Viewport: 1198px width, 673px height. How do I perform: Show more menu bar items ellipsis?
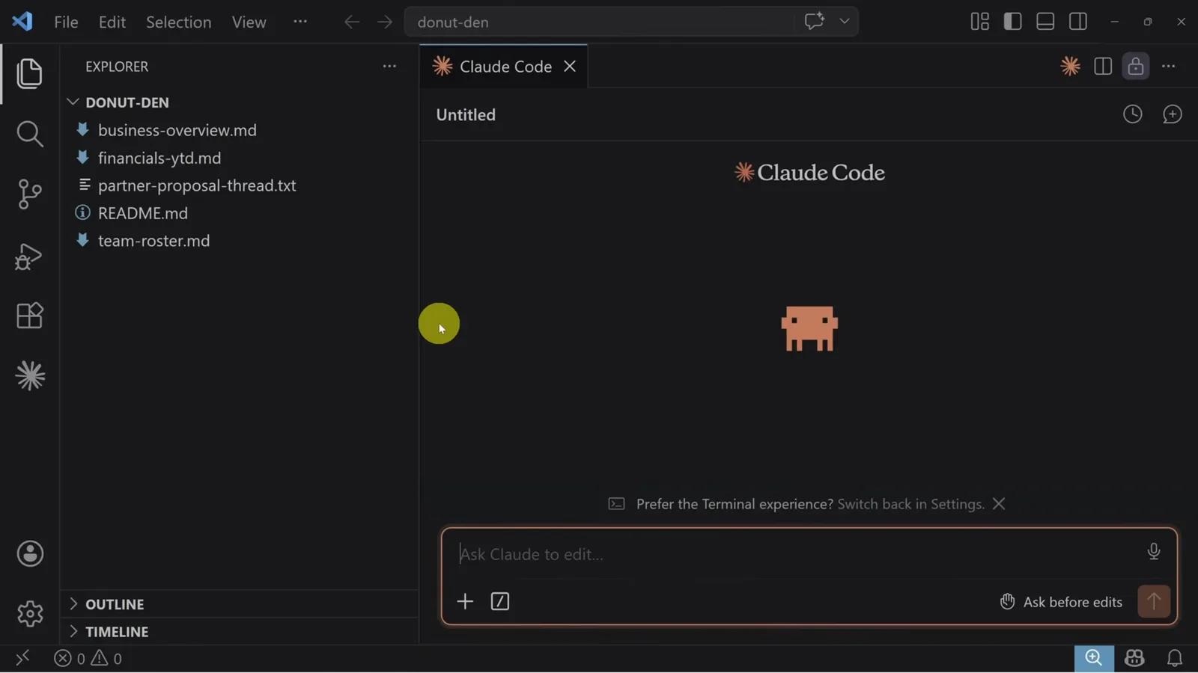pos(300,22)
